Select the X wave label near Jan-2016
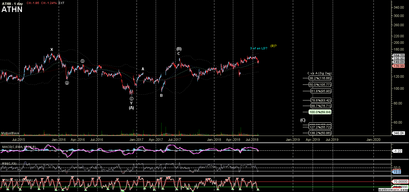Screen dimensions: 409x192 pos(52,50)
